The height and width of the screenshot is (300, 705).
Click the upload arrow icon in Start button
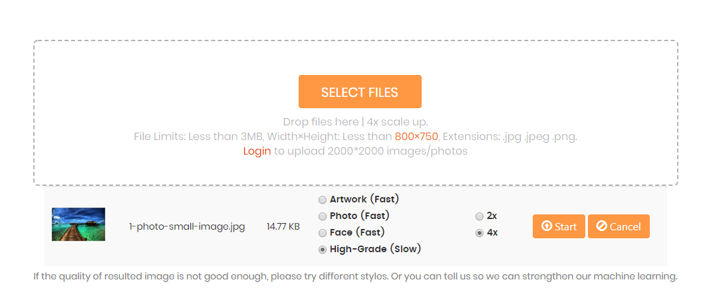[x=547, y=226]
